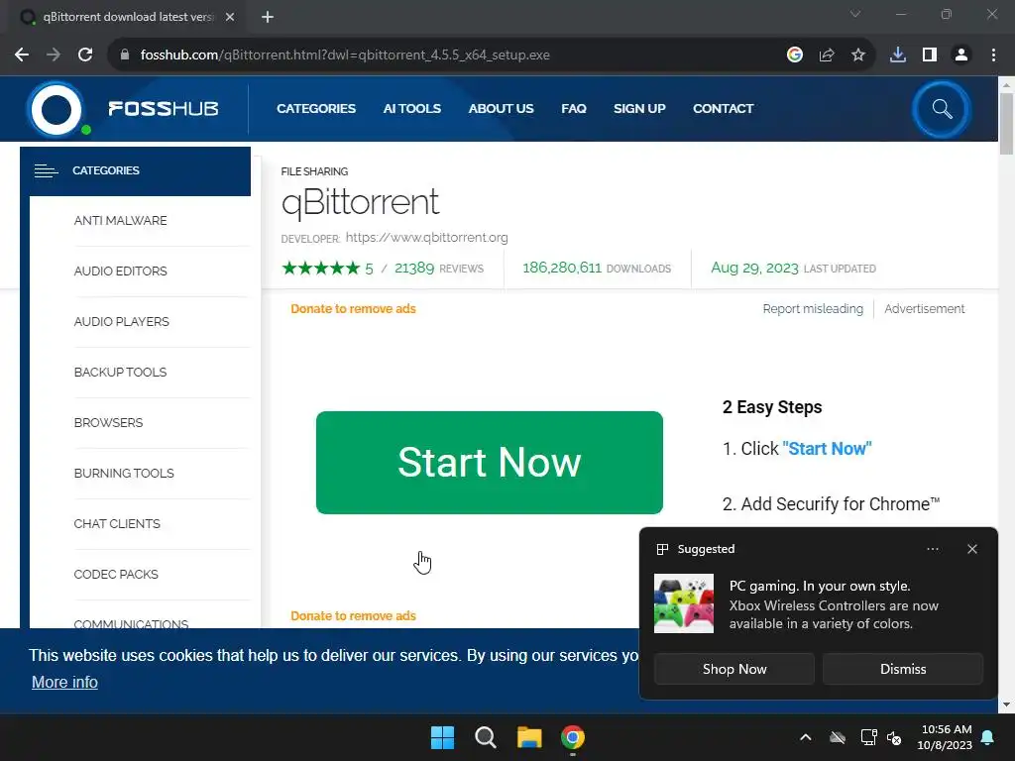Open the clock showing 10:56 AM
The width and height of the screenshot is (1015, 761).
[945, 737]
